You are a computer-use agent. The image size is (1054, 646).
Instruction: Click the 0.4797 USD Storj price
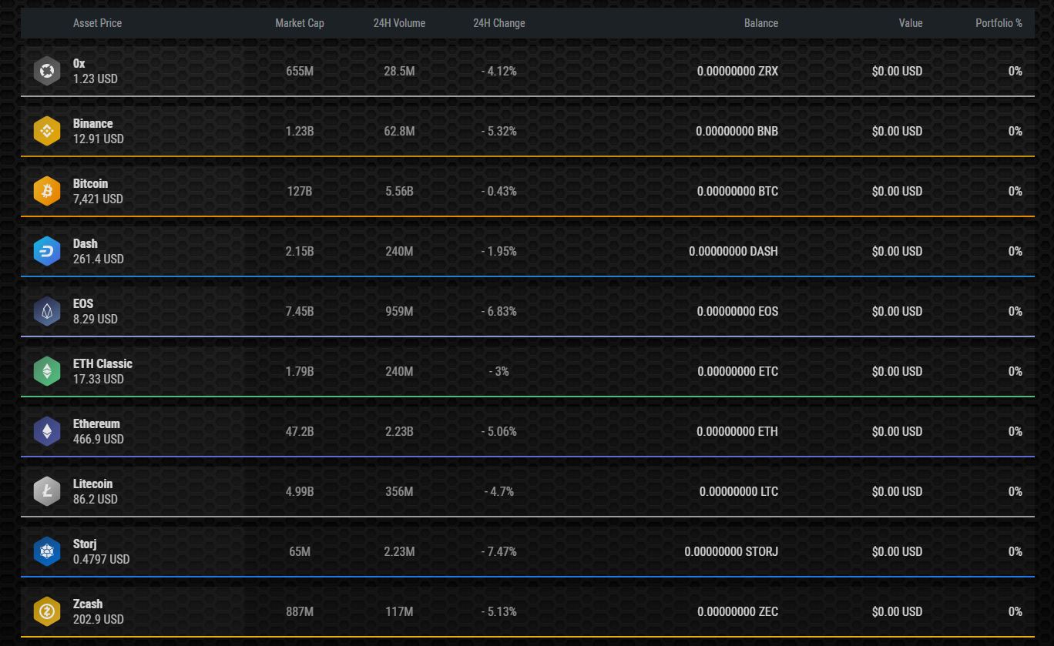(102, 559)
